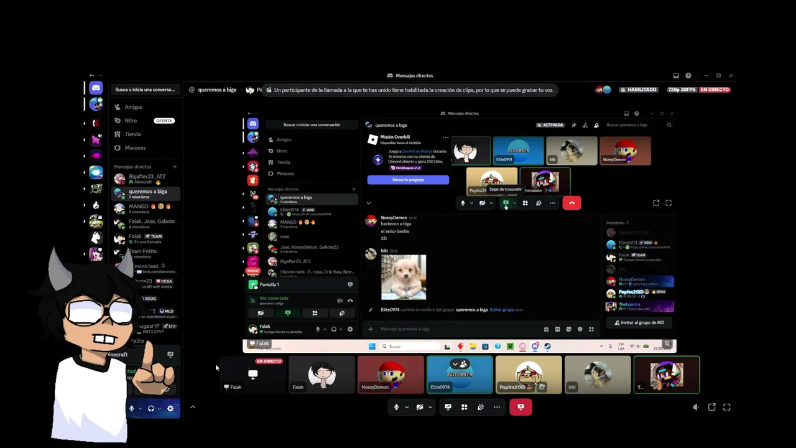
Task: Click the 720p 30FPS stream quality label
Action: click(x=682, y=90)
